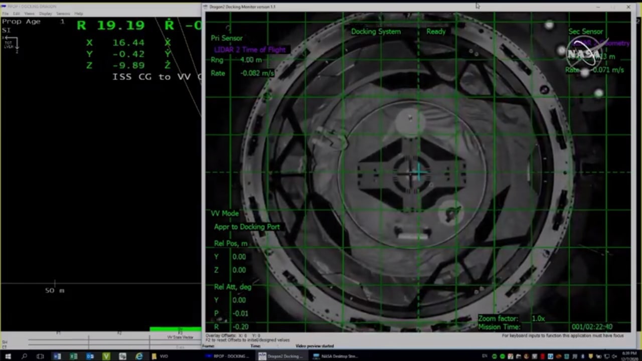Open the VVO folder taskbar item
Screen dimensions: 642x361
160,356
